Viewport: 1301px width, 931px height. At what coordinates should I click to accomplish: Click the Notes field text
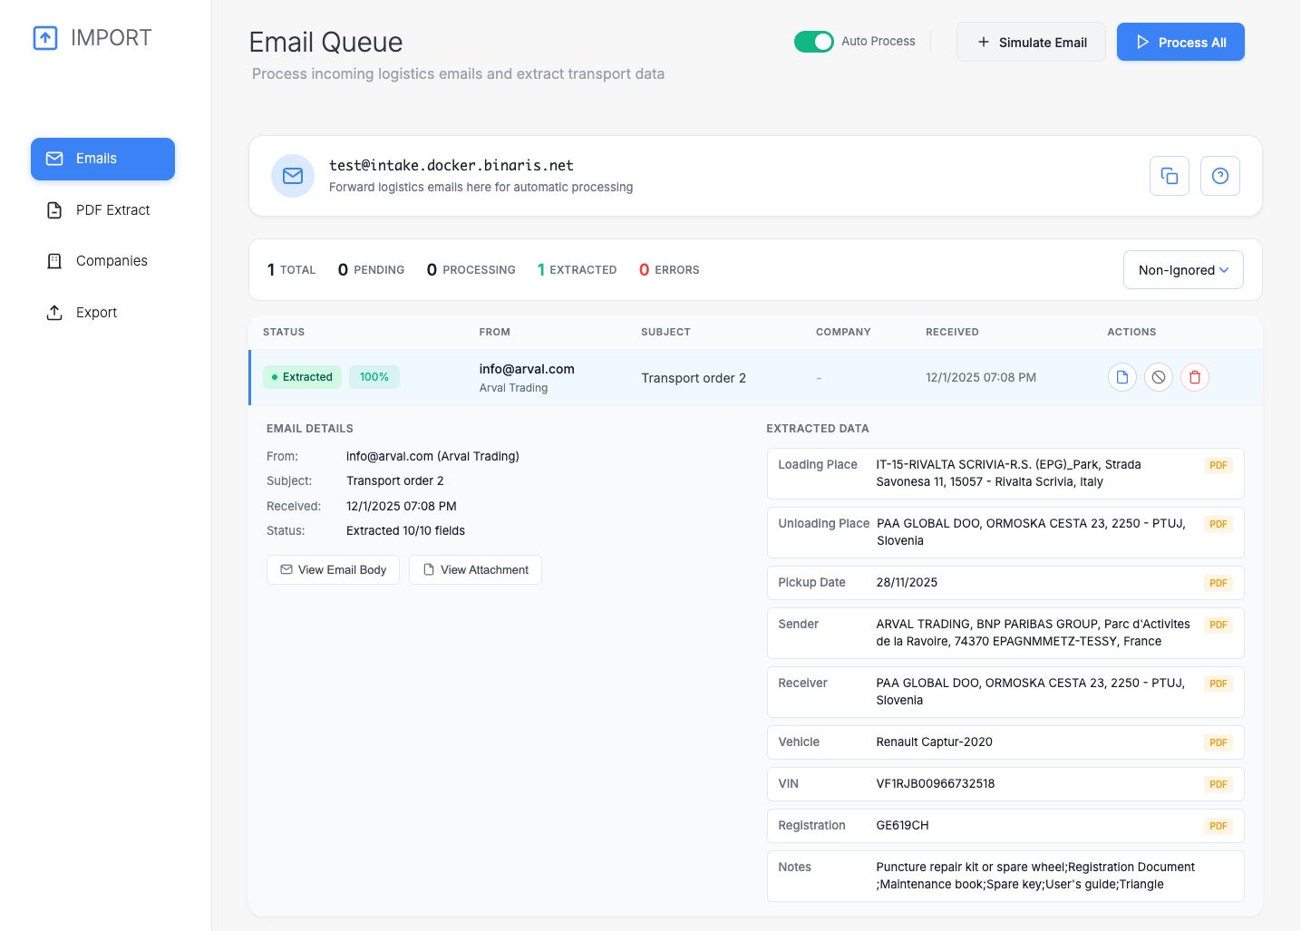point(1035,876)
